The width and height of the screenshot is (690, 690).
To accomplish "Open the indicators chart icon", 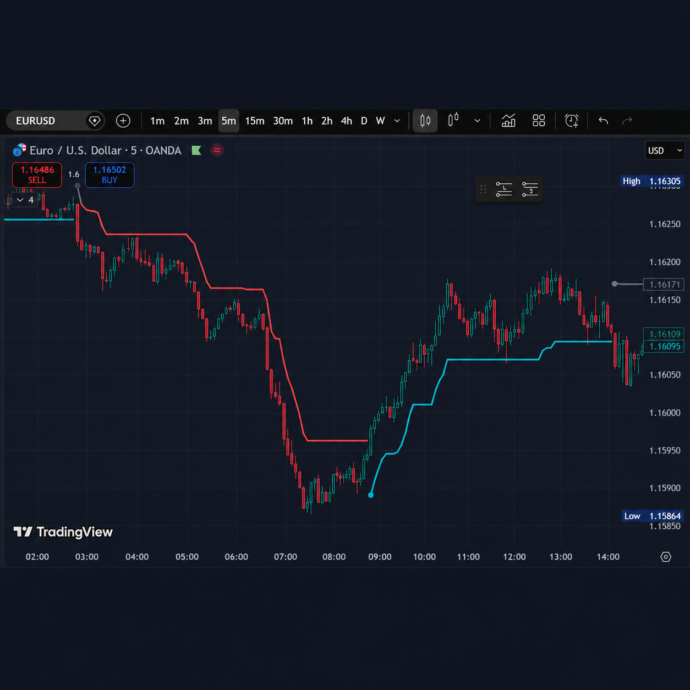I will (x=508, y=121).
